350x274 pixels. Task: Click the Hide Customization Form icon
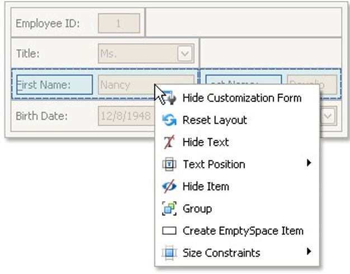[169, 98]
